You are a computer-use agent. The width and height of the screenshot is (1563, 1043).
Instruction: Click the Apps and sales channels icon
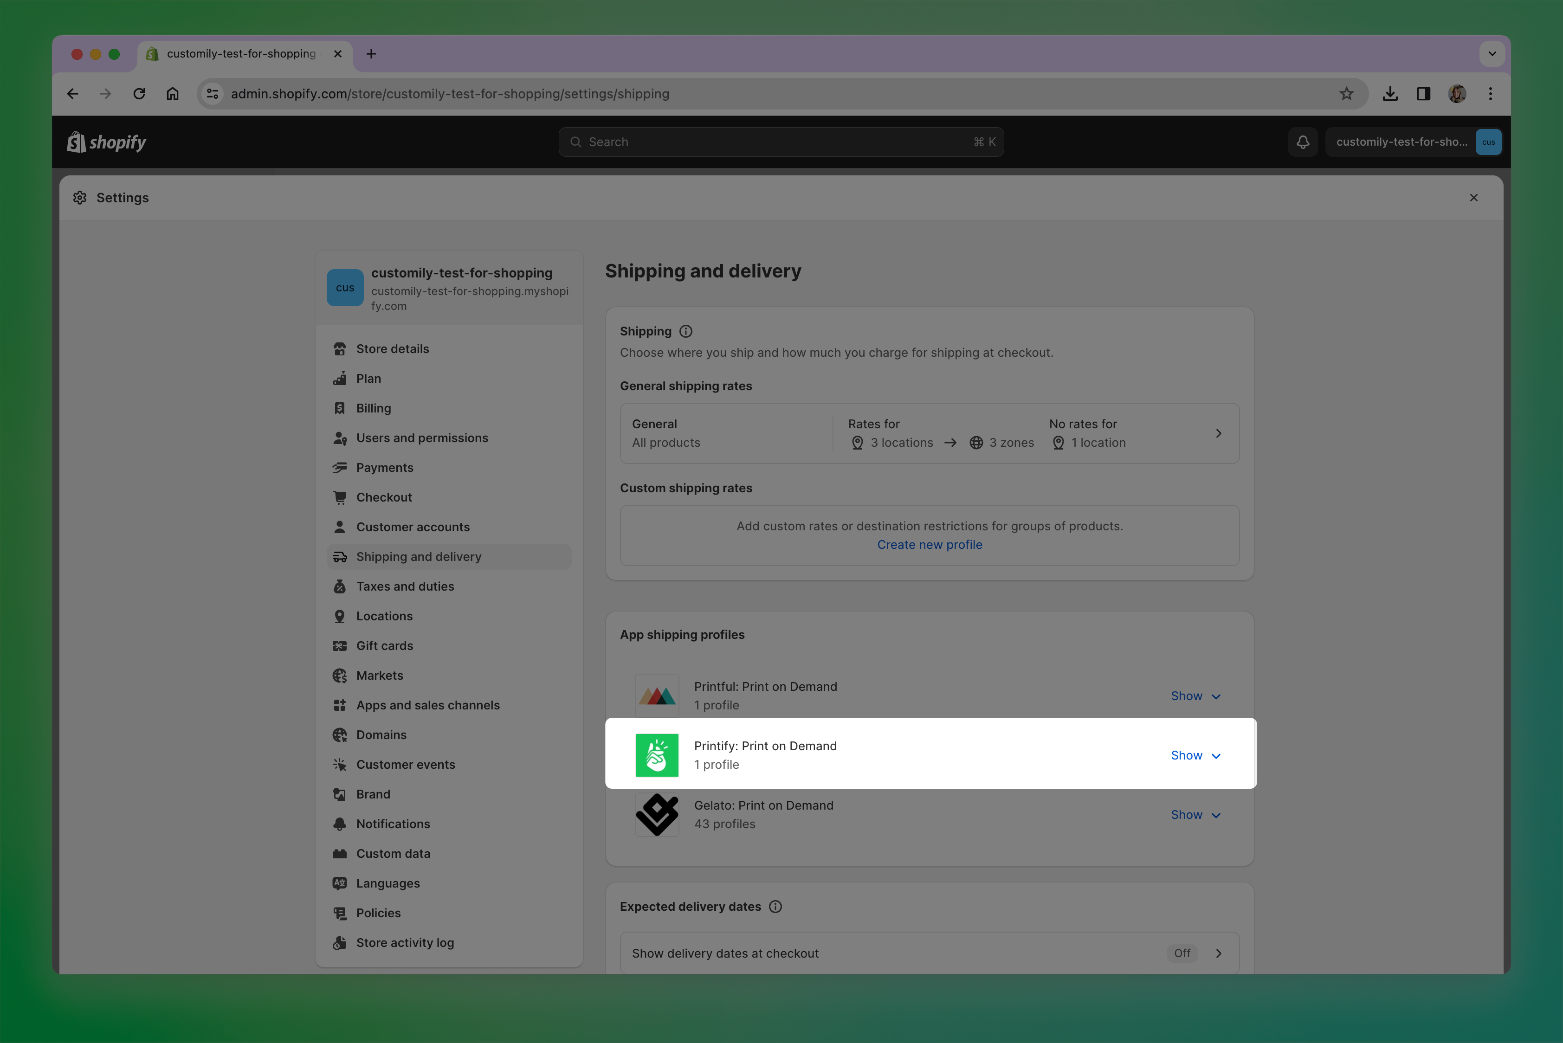coord(340,705)
